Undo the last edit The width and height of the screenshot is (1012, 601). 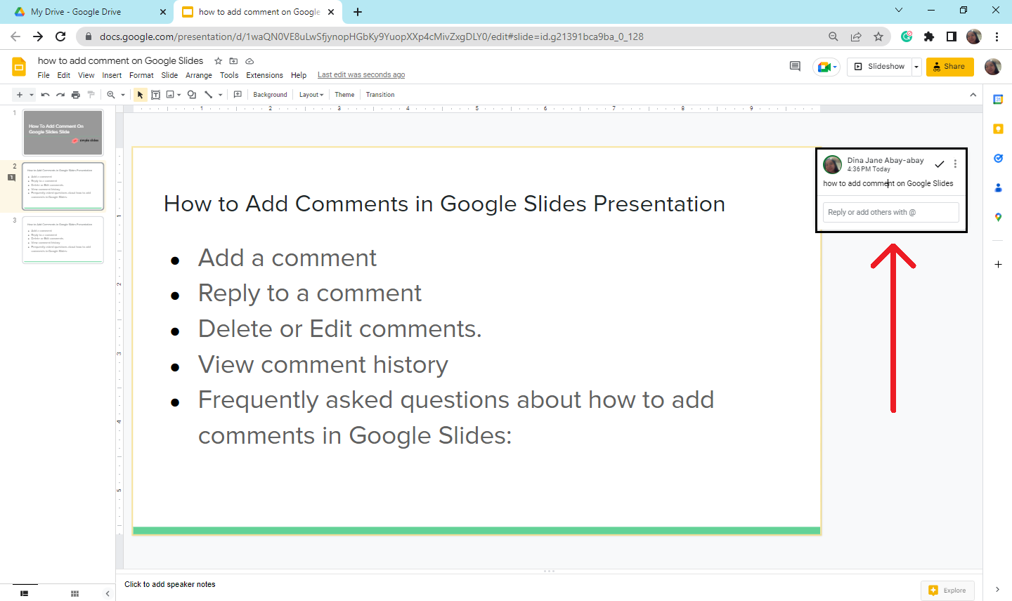[45, 94]
